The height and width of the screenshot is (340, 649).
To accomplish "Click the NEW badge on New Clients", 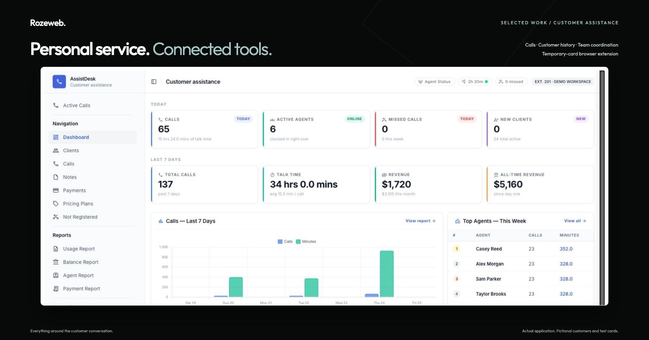I will [x=581, y=119].
